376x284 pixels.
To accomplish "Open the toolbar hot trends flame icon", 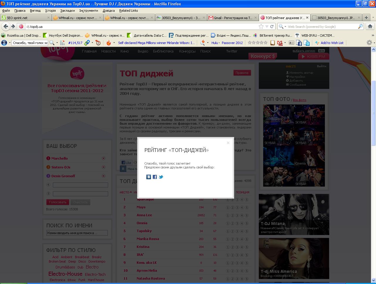I will tap(109, 43).
